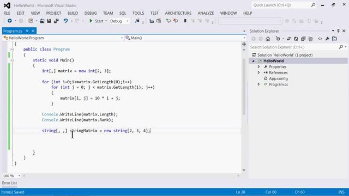The height and width of the screenshot is (196, 349).
Task: Undo the last edit via toolbar
Action: (65, 21)
